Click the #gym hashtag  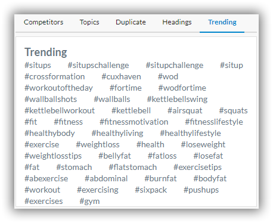89,202
